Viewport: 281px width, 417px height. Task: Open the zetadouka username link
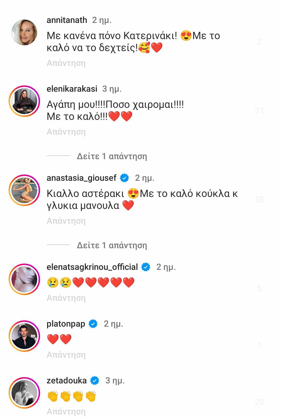tap(67, 381)
